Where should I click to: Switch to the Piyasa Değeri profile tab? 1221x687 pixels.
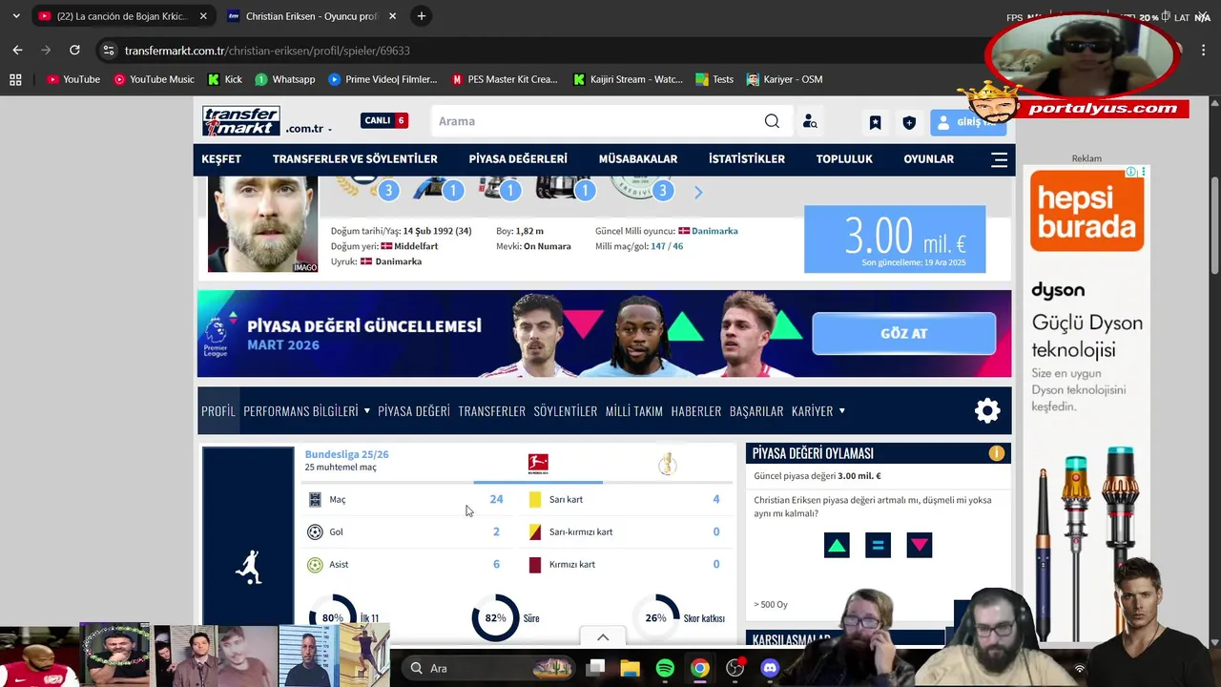point(414,411)
